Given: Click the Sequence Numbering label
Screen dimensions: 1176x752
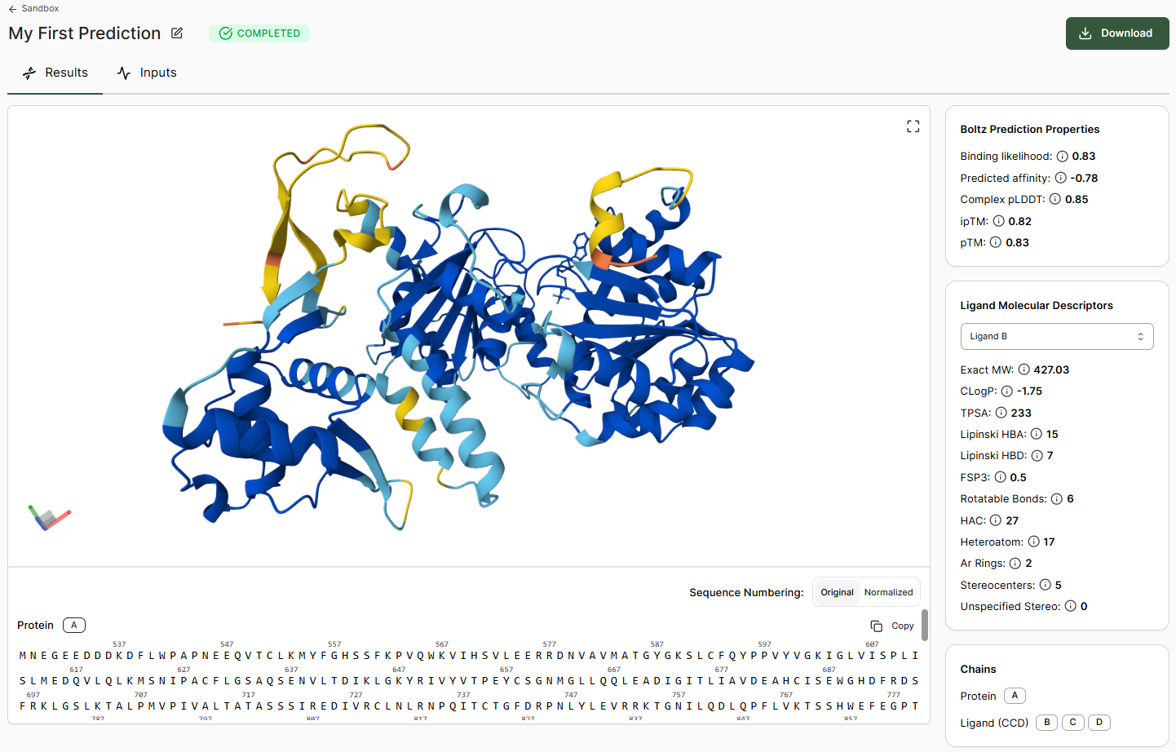Looking at the screenshot, I should click(746, 592).
